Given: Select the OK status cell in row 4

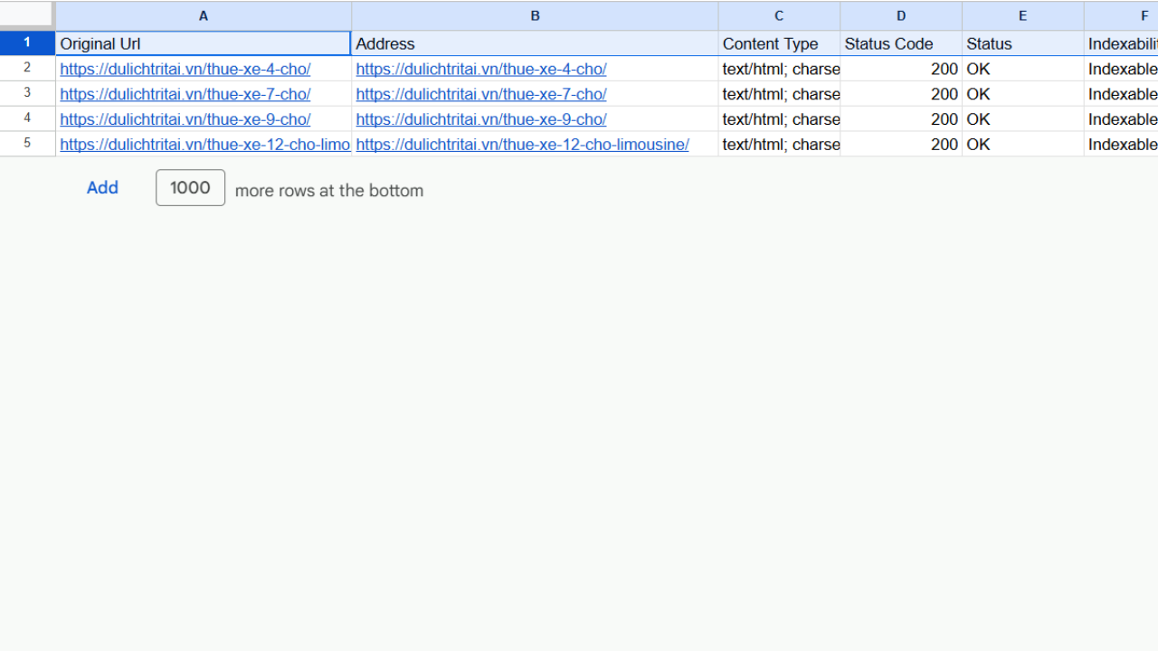Looking at the screenshot, I should click(x=1022, y=119).
